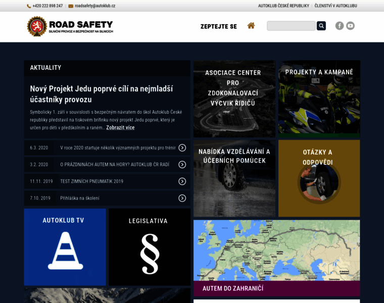Open arrow icon for the 3.2. 2020 news row
384x303 pixels.
click(x=182, y=165)
